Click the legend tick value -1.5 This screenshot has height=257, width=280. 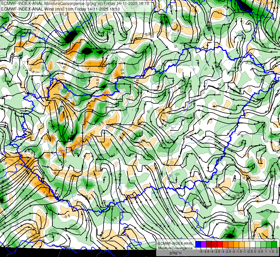pyautogui.click(x=239, y=252)
